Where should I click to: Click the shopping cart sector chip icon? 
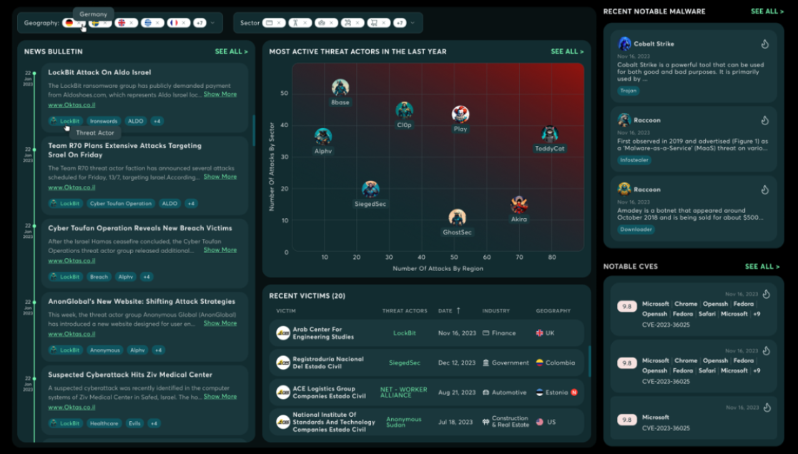click(x=375, y=23)
